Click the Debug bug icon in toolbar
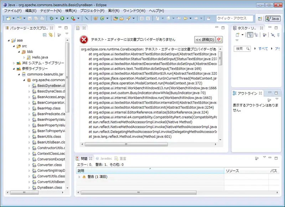The width and height of the screenshot is (285, 207). pos(52,19)
